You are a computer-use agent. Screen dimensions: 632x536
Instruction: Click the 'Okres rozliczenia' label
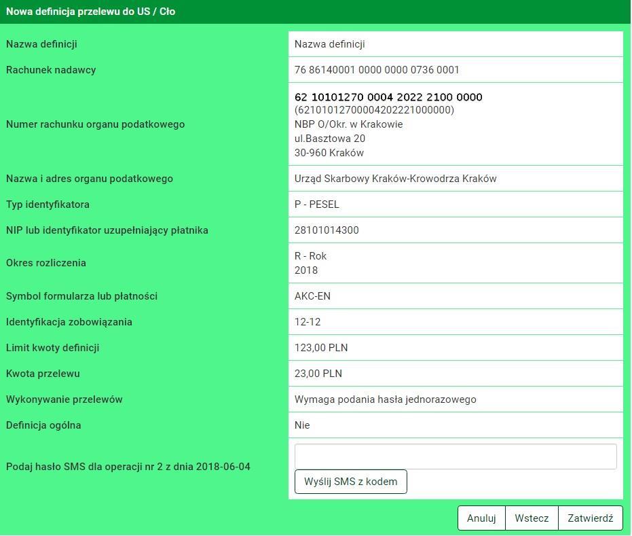[x=46, y=263]
